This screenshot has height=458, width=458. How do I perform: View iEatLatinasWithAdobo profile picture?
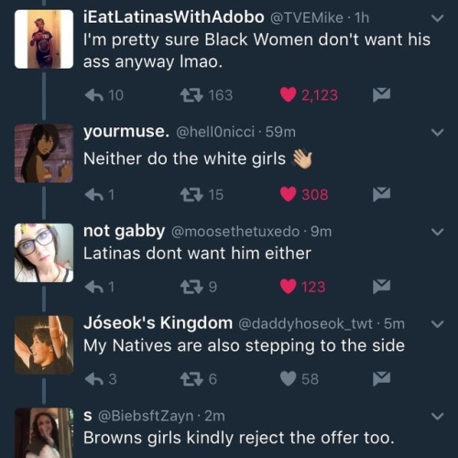[x=44, y=39]
